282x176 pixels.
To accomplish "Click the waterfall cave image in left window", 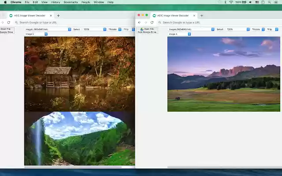I will (x=79, y=138).
